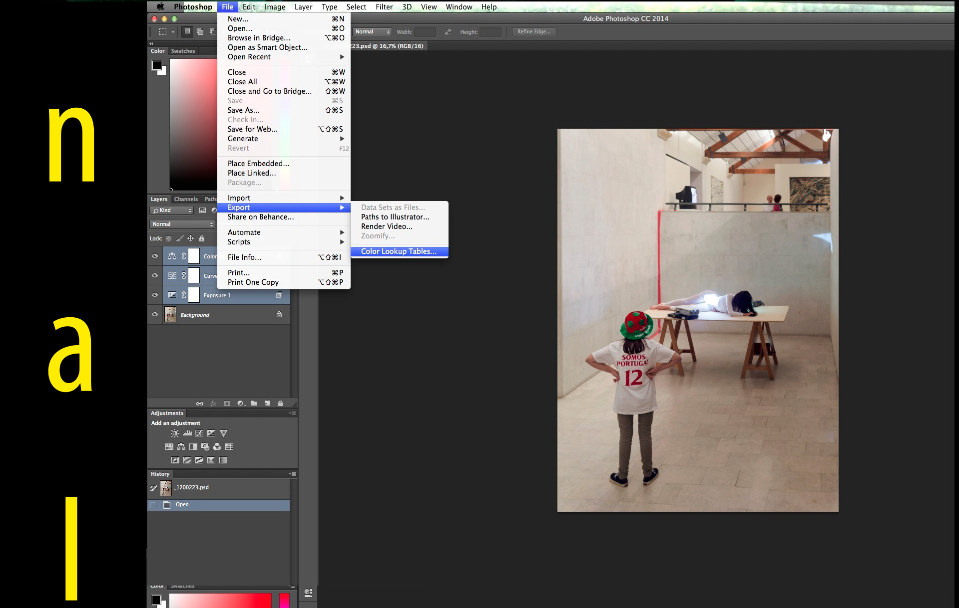Expand the Automate submenu
This screenshot has height=608, width=959.
tap(284, 232)
